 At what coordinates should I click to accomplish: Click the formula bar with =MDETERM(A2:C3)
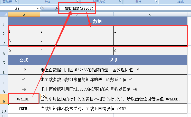(126, 8)
